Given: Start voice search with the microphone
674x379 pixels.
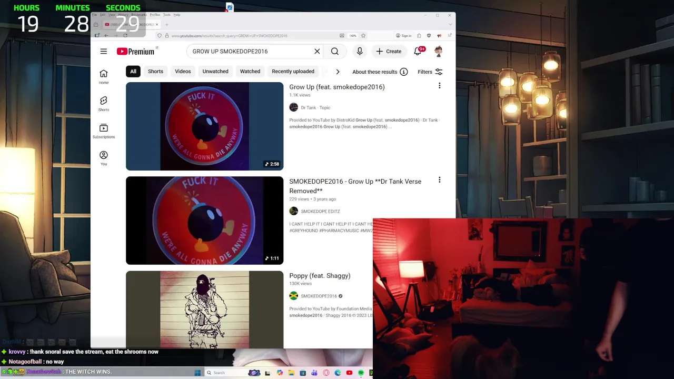Looking at the screenshot, I should click(x=360, y=51).
